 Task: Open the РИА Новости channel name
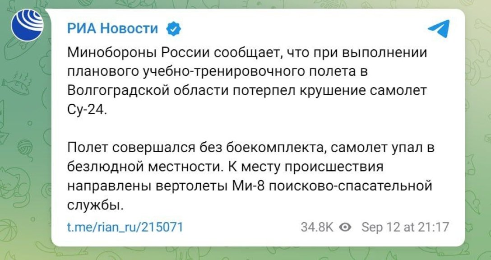click(x=113, y=29)
